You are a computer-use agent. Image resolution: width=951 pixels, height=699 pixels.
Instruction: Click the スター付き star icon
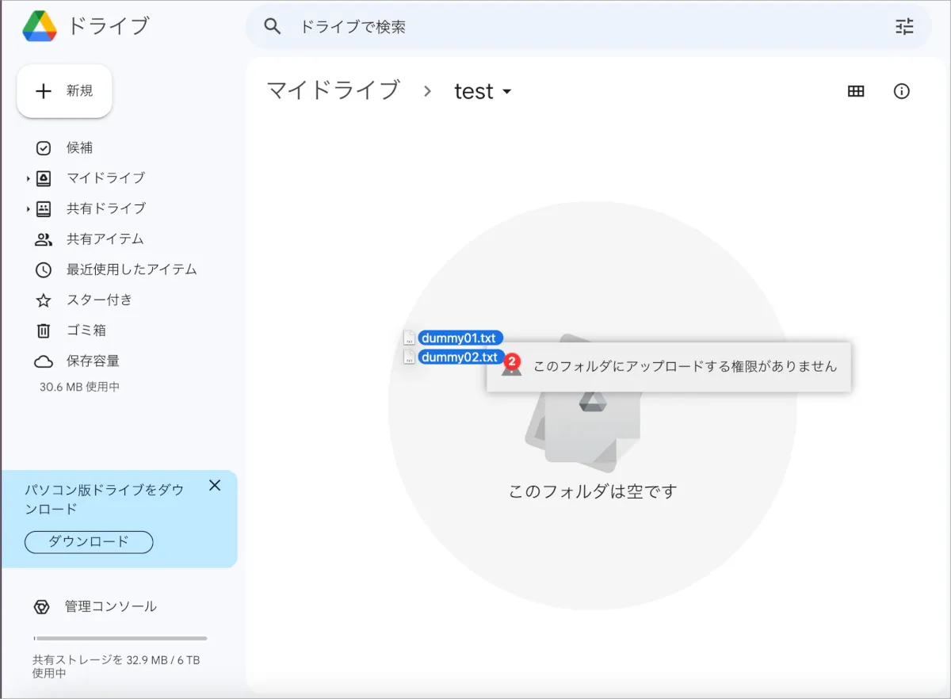[x=44, y=300]
